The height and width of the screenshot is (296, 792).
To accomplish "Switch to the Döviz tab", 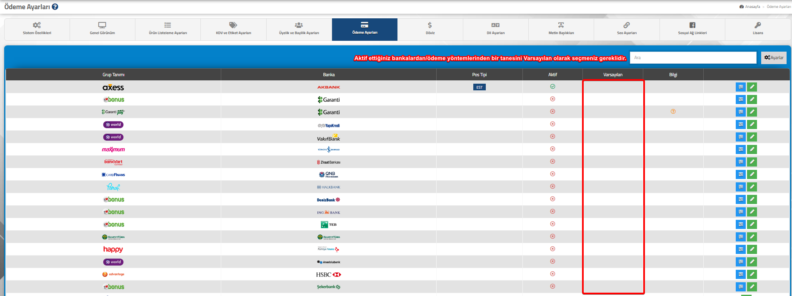I will 430,29.
